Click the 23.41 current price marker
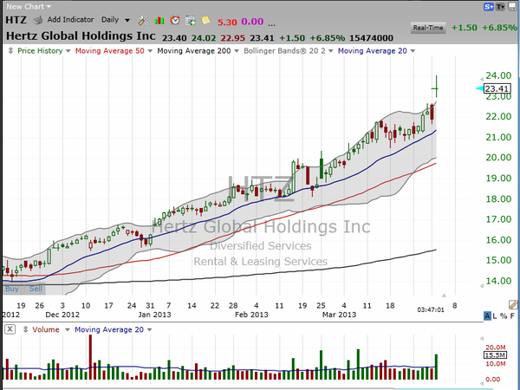Viewport: 520px width, 390px height. 497,88
